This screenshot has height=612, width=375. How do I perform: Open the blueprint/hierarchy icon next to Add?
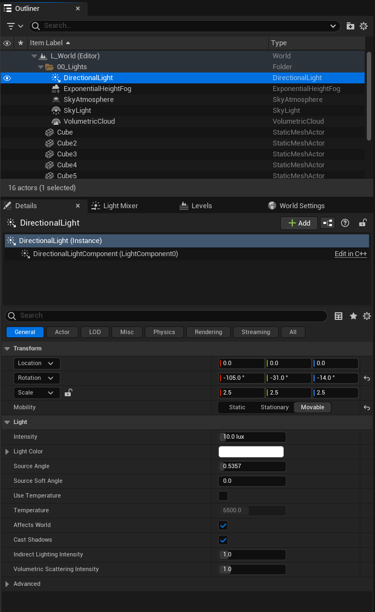click(328, 223)
